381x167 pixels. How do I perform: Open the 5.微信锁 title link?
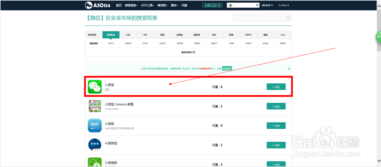[111, 163]
